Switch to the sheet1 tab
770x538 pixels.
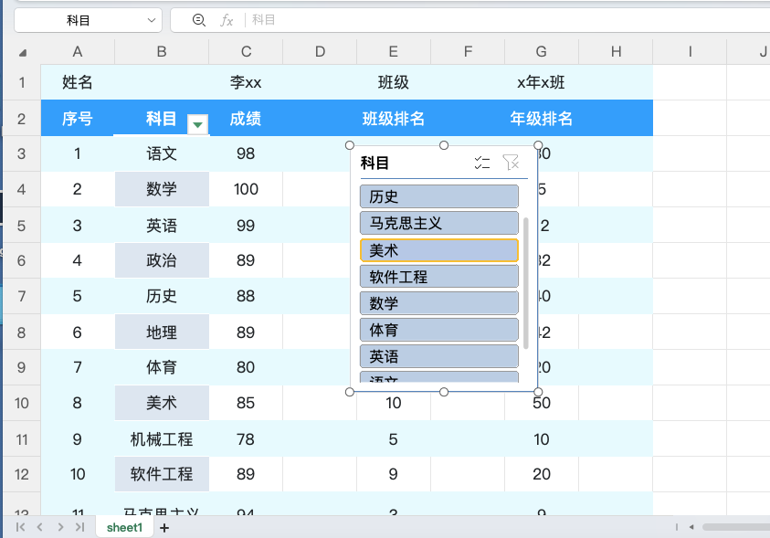(123, 527)
